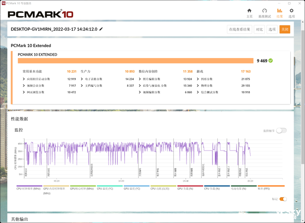The image size is (305, 223).
Task: Expand 网页浏览分数 row
Action: tap(24, 93)
